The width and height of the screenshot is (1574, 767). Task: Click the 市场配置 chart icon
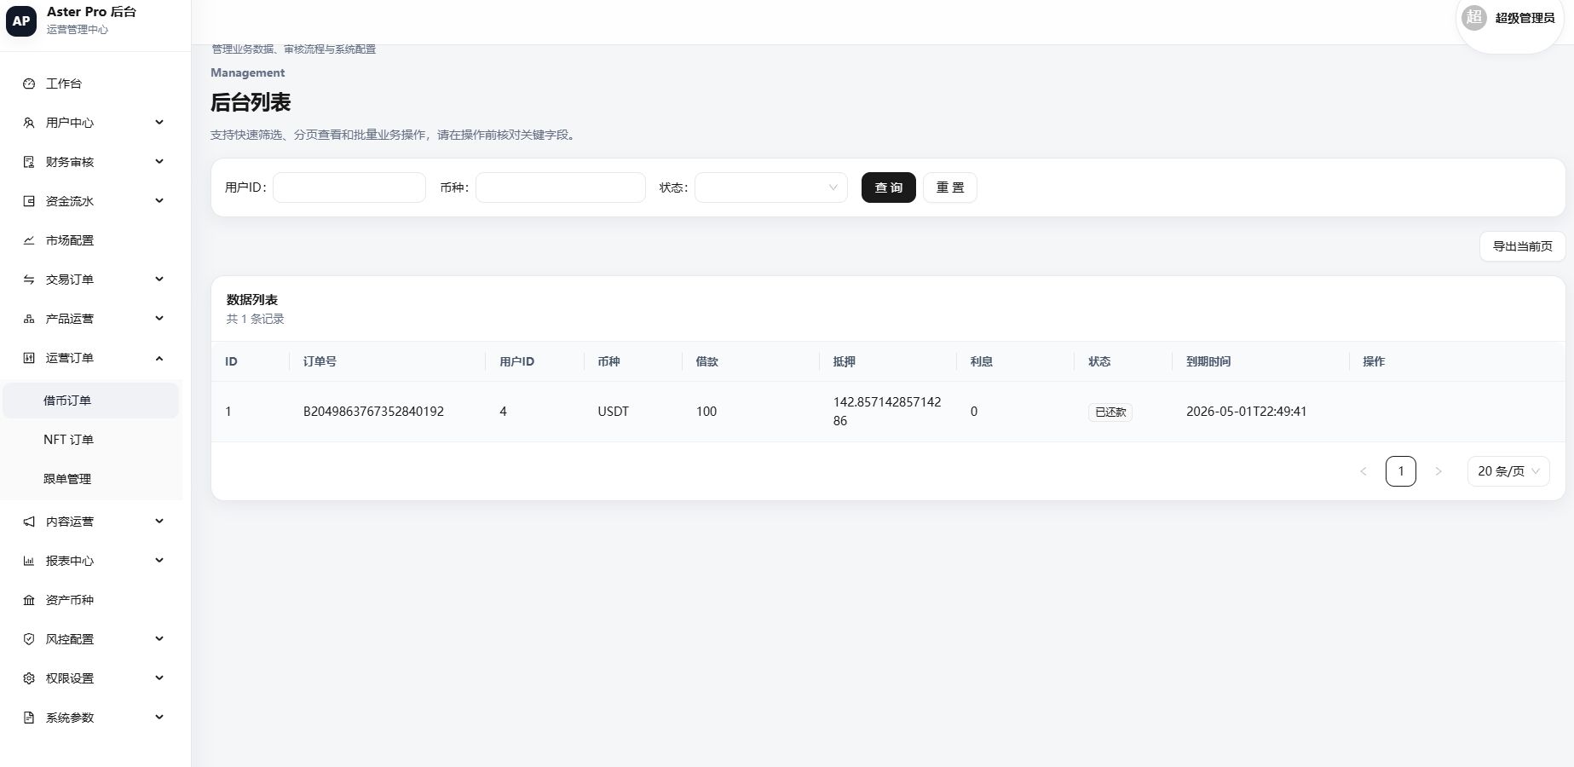coord(29,240)
